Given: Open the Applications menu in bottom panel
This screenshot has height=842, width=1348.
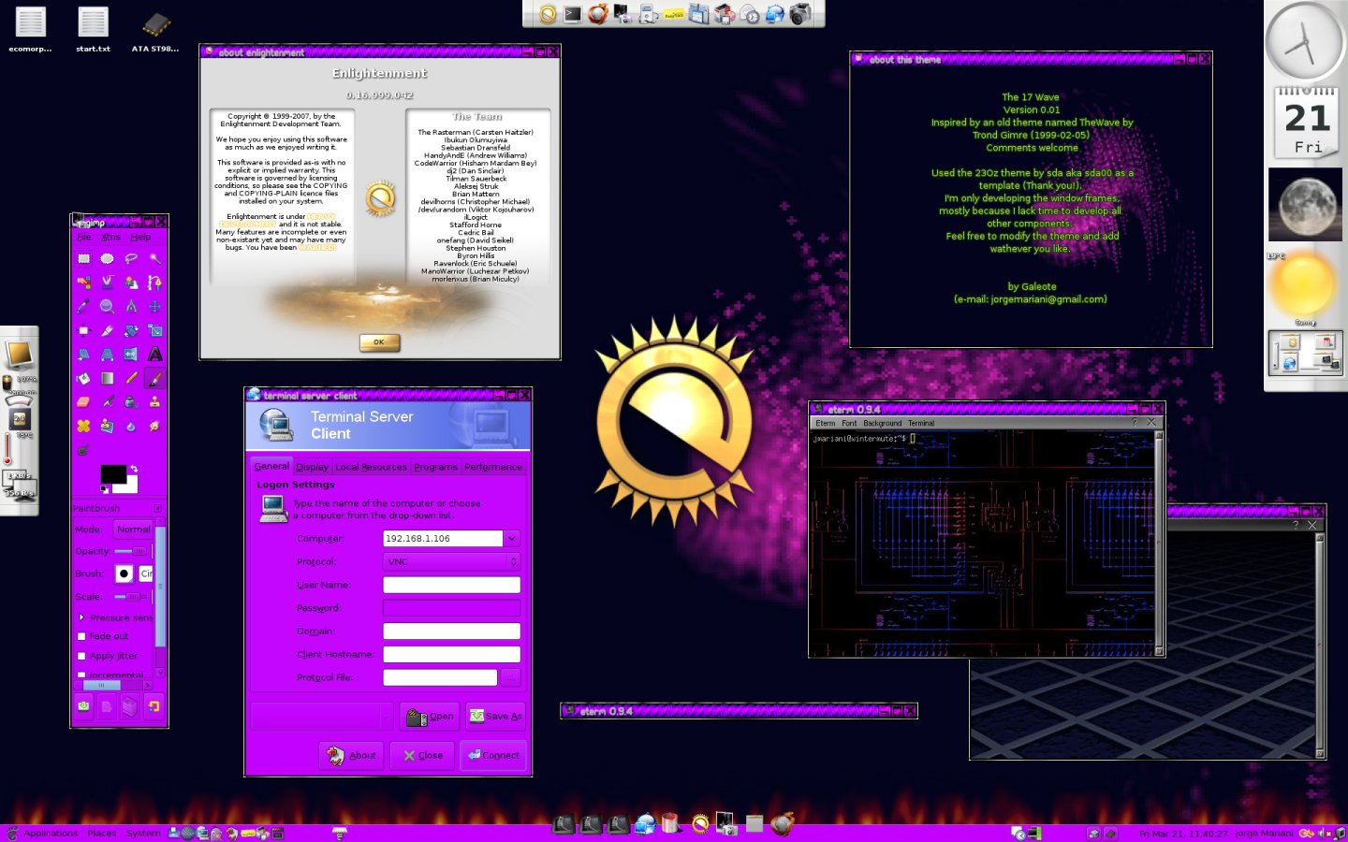Looking at the screenshot, I should point(51,833).
